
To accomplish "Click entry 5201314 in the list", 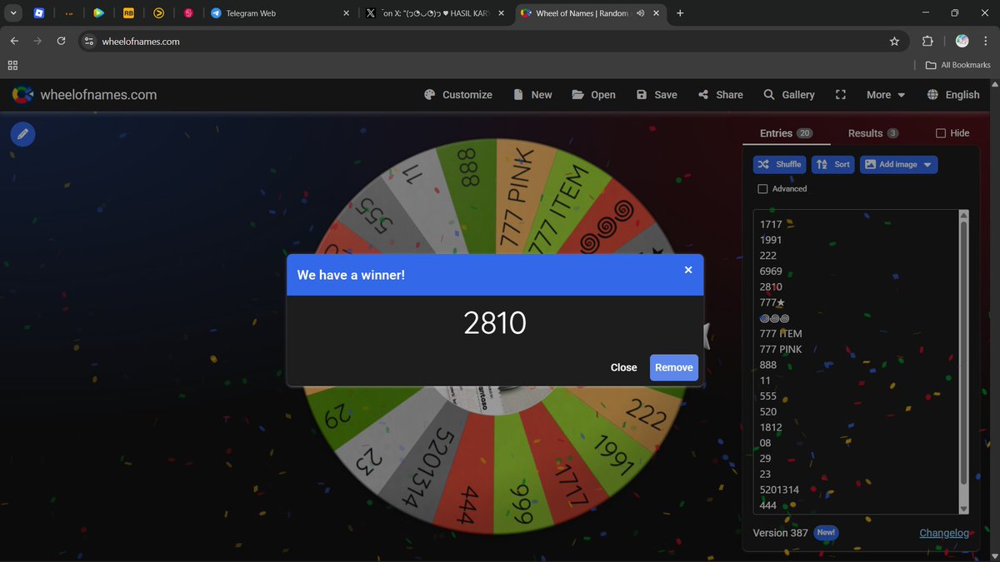I will 779,490.
